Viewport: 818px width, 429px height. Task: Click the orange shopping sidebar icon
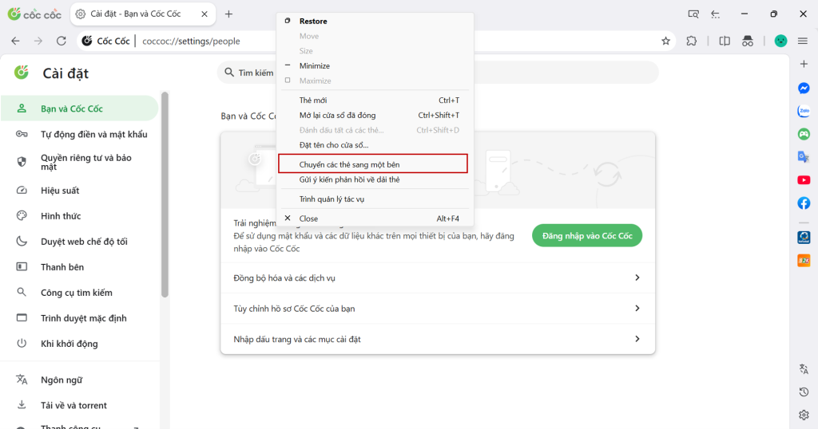(x=804, y=260)
